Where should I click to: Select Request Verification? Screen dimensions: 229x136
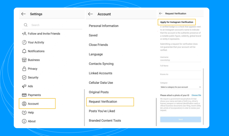(x=110, y=102)
